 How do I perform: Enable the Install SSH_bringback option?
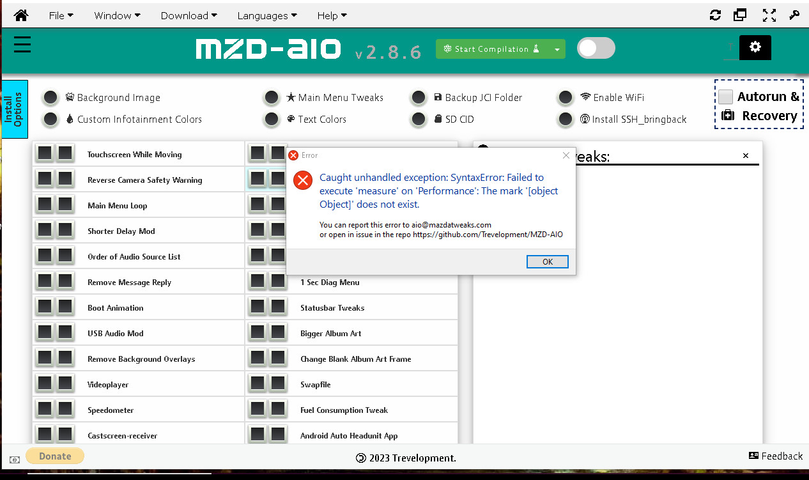[566, 119]
